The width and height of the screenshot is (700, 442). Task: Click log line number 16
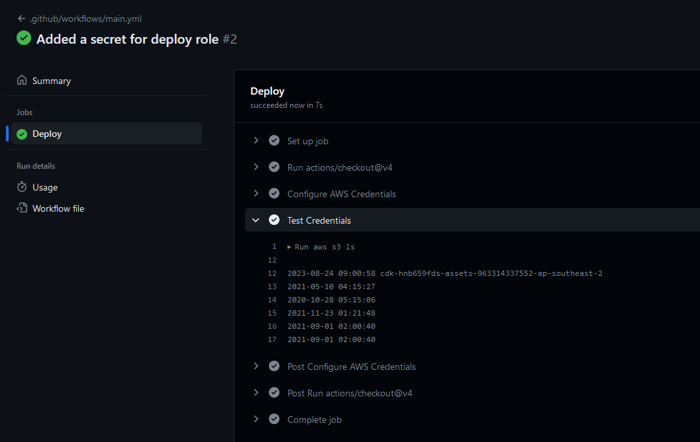[x=272, y=326]
